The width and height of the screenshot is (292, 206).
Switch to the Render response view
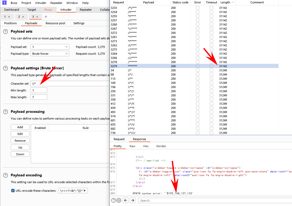161,146
